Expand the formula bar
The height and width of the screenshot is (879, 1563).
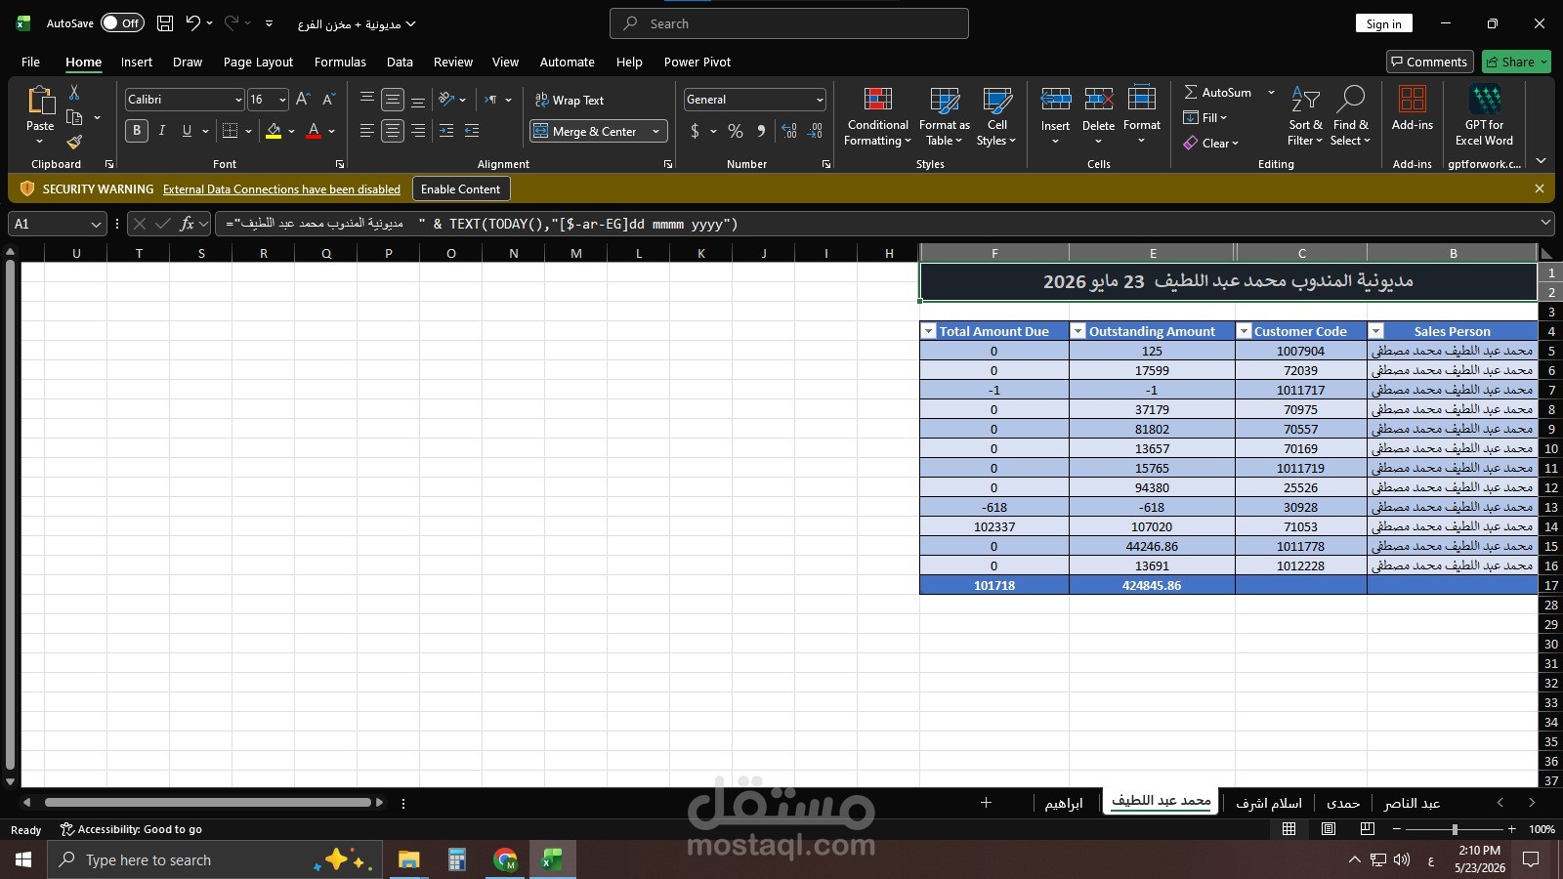tap(1545, 223)
